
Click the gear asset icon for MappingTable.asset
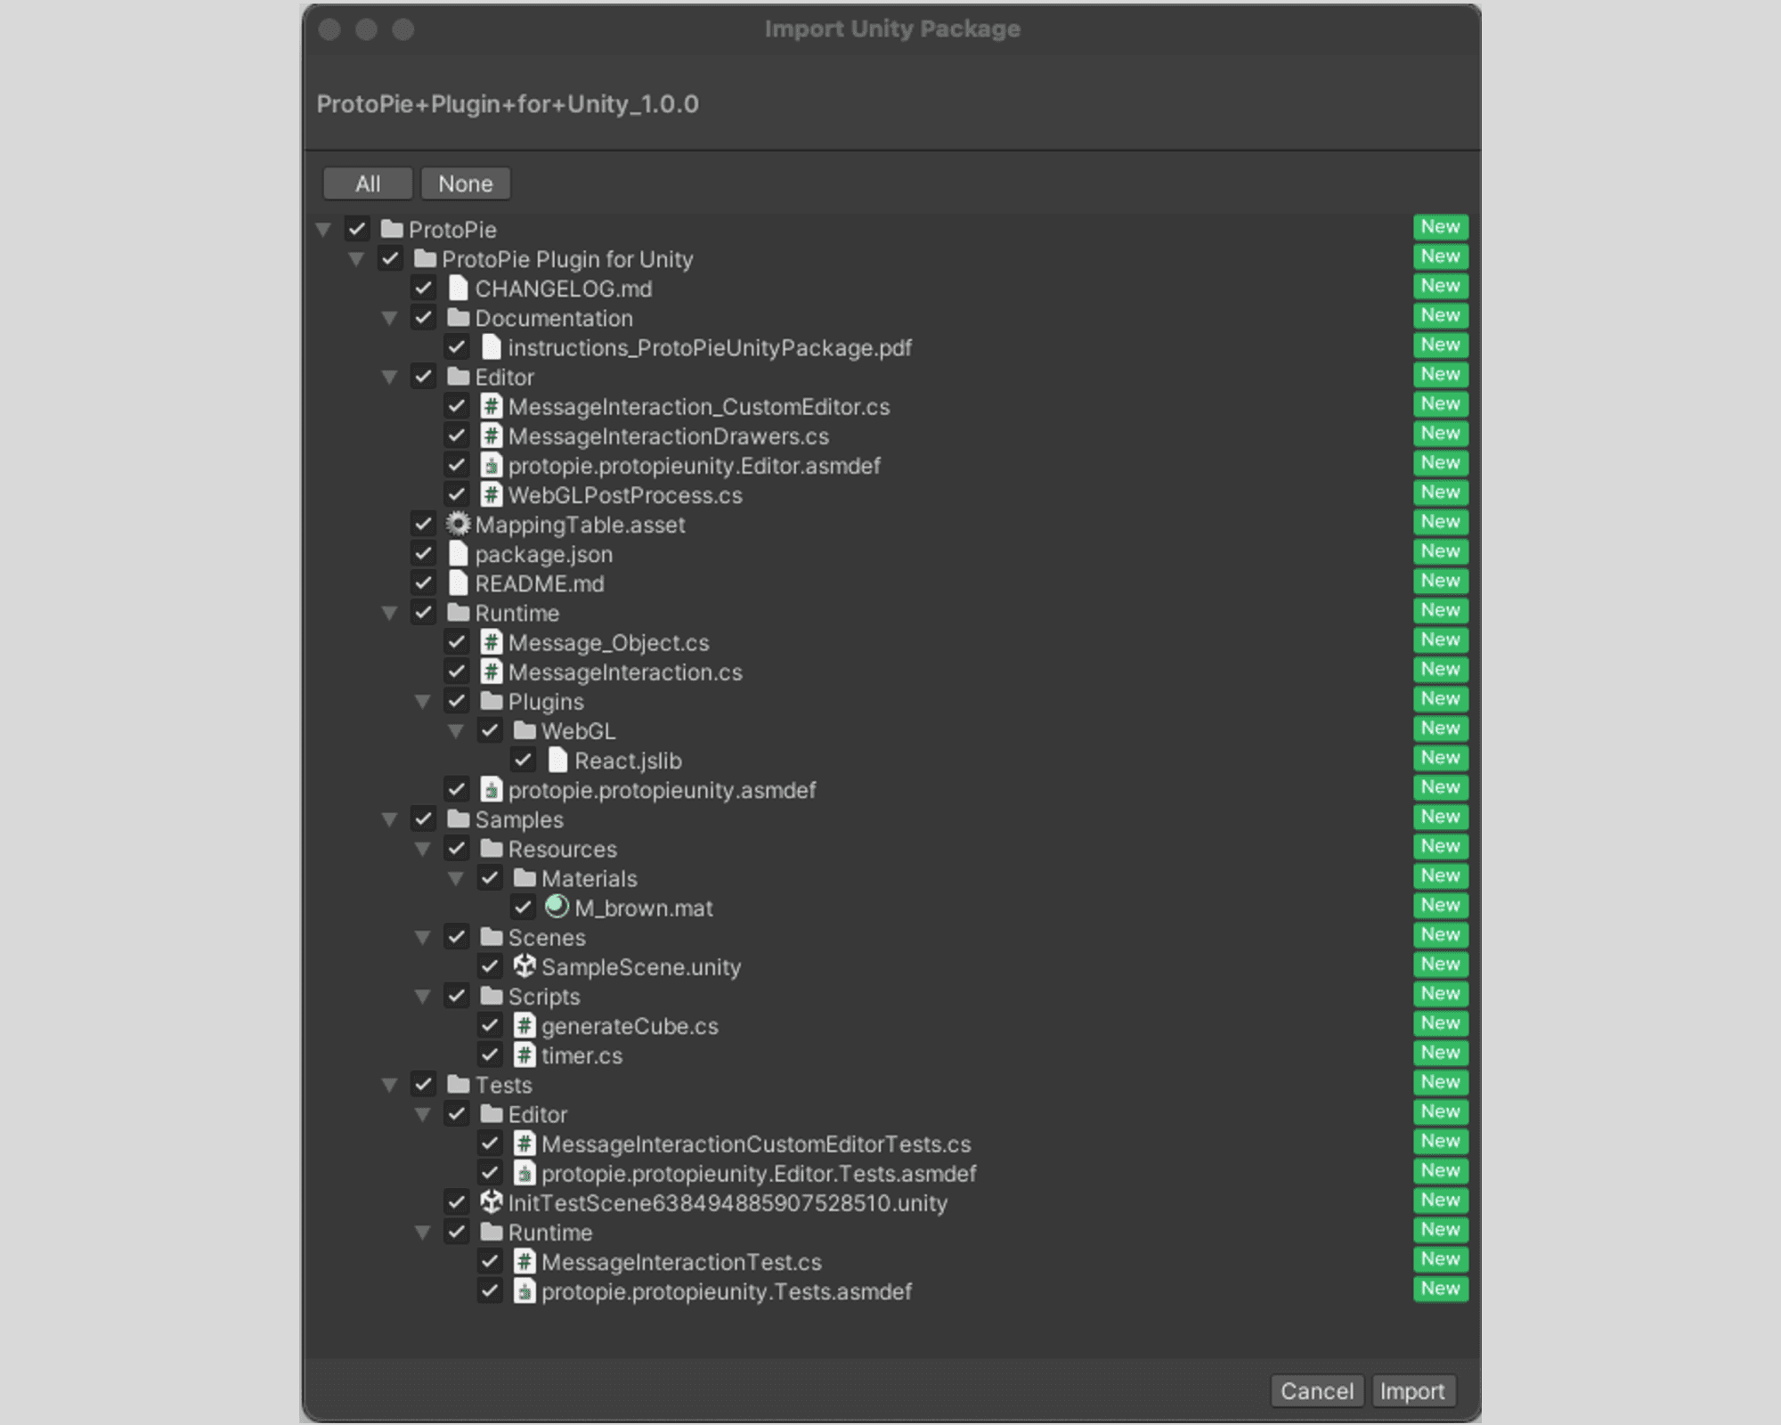(458, 525)
